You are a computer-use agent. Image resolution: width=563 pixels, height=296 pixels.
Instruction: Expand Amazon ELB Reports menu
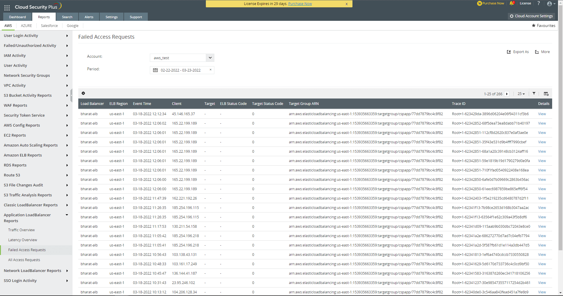[36, 155]
